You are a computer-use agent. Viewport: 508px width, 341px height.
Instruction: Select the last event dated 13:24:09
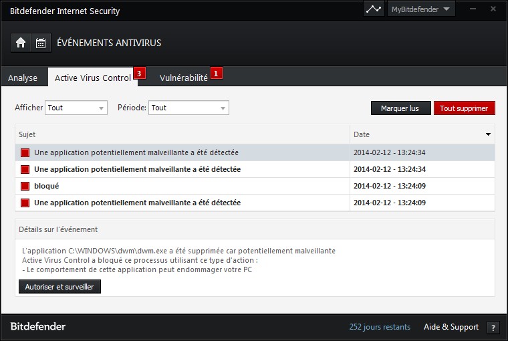point(255,203)
